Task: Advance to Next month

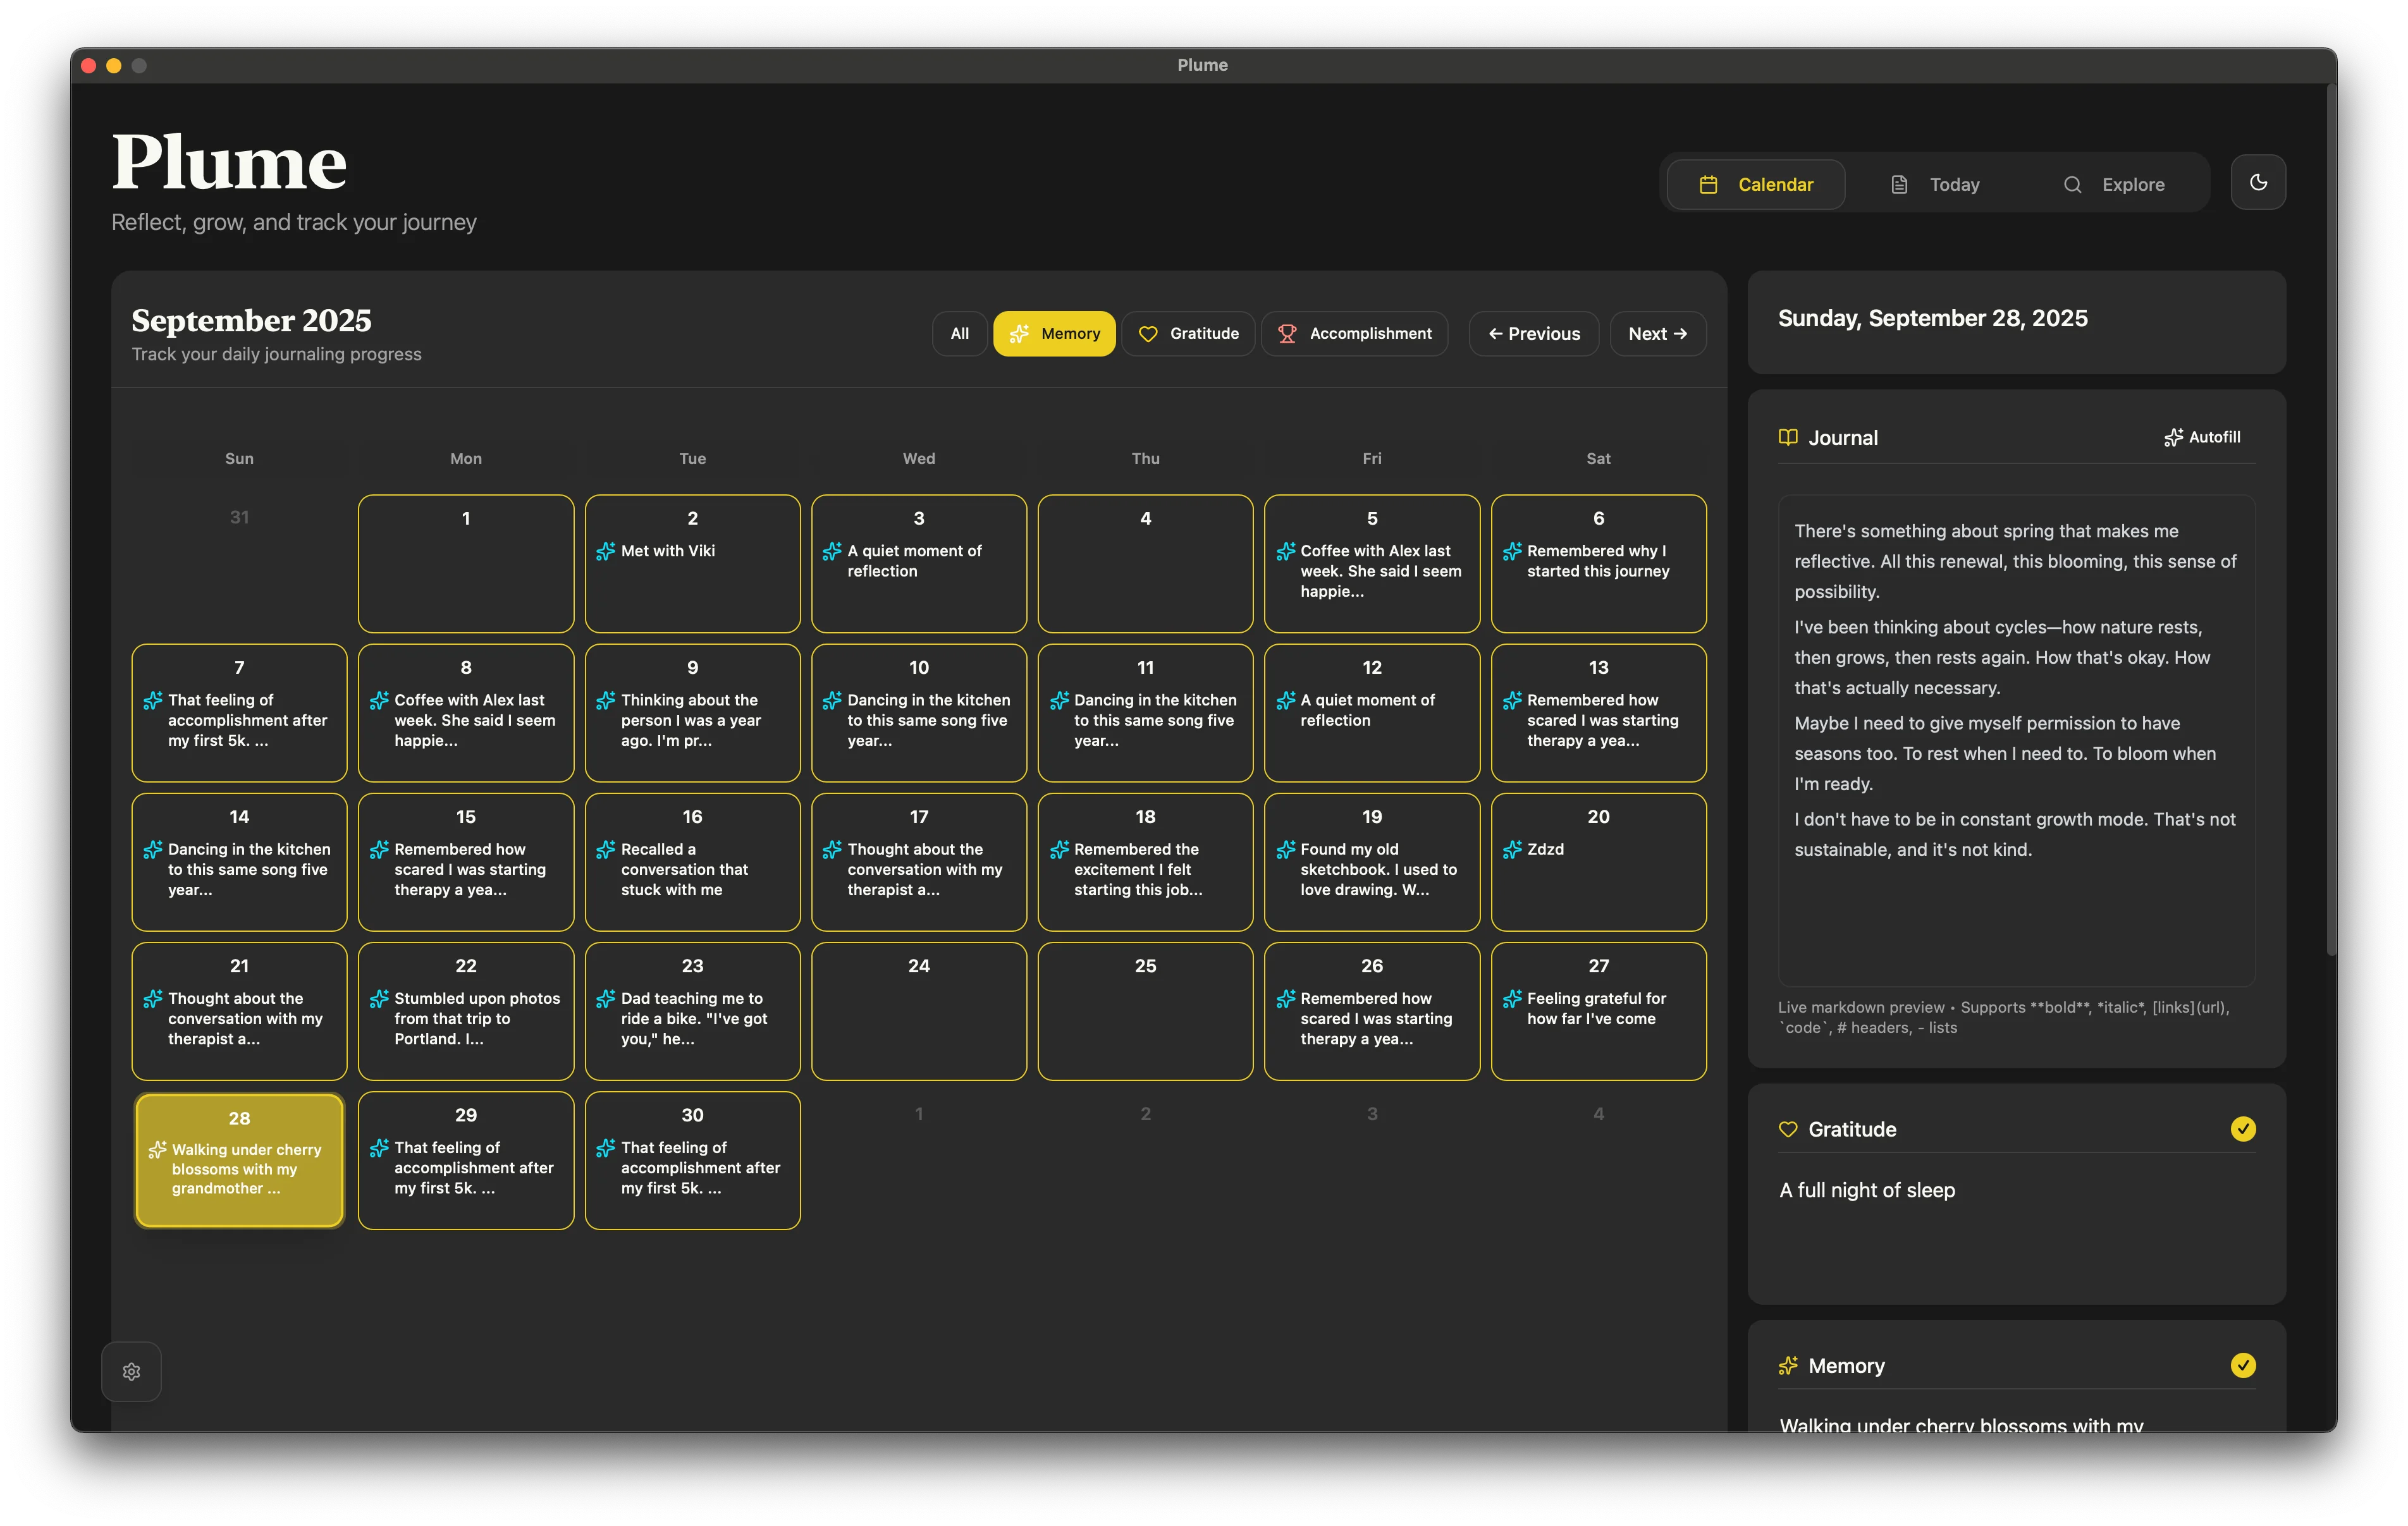Action: pyautogui.click(x=1657, y=334)
